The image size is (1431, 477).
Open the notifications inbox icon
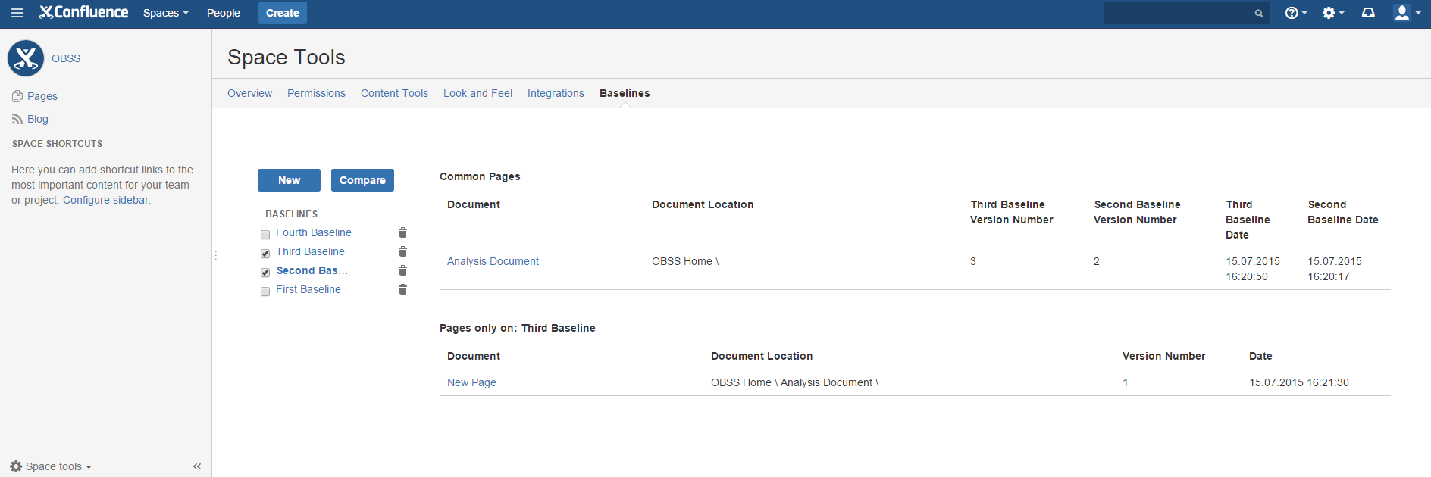click(1368, 13)
